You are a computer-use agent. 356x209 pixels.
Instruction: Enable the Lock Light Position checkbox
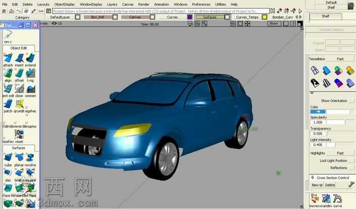pos(351,160)
